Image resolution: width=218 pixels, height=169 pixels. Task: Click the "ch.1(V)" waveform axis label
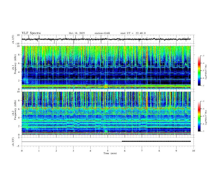tap(13, 39)
